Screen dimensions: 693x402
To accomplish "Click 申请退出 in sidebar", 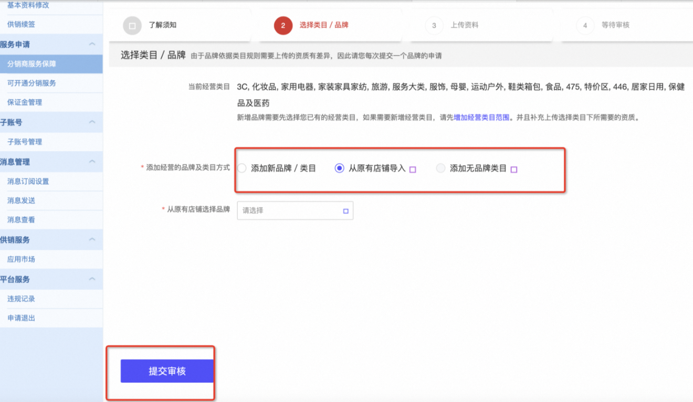I will [x=22, y=318].
